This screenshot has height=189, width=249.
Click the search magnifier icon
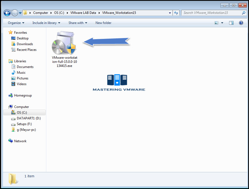244,13
